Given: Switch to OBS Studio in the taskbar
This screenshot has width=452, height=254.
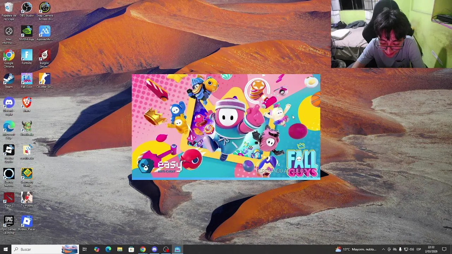Looking at the screenshot, I should click(x=166, y=249).
